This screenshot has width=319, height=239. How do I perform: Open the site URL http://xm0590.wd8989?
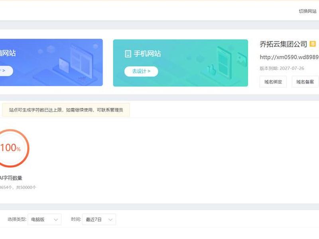(289, 57)
